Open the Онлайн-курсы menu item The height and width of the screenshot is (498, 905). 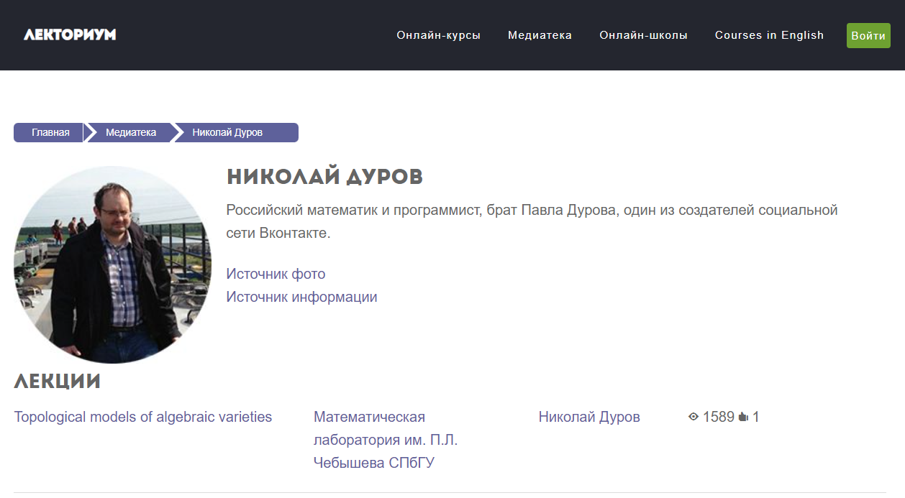coord(438,34)
